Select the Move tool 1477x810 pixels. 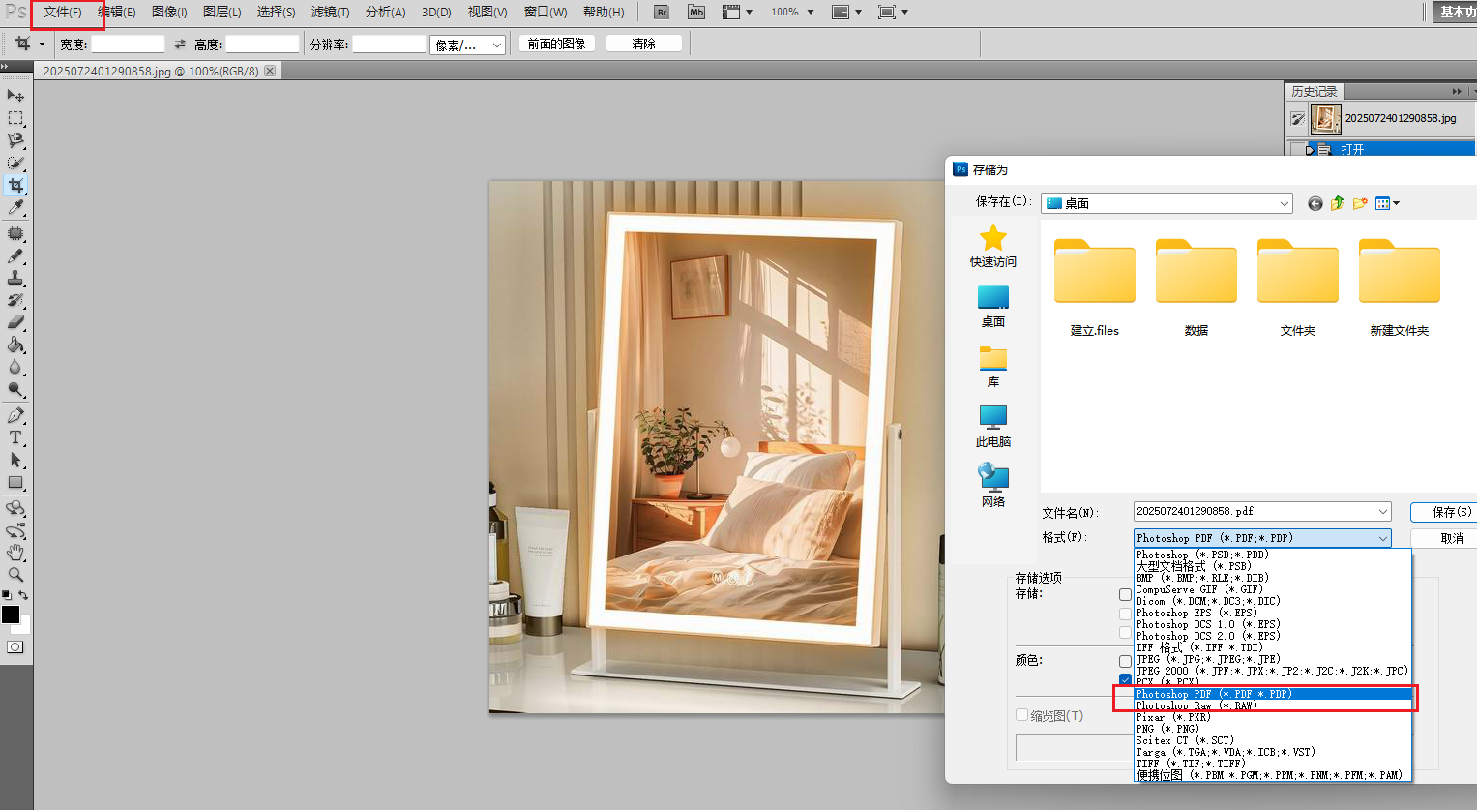point(15,95)
